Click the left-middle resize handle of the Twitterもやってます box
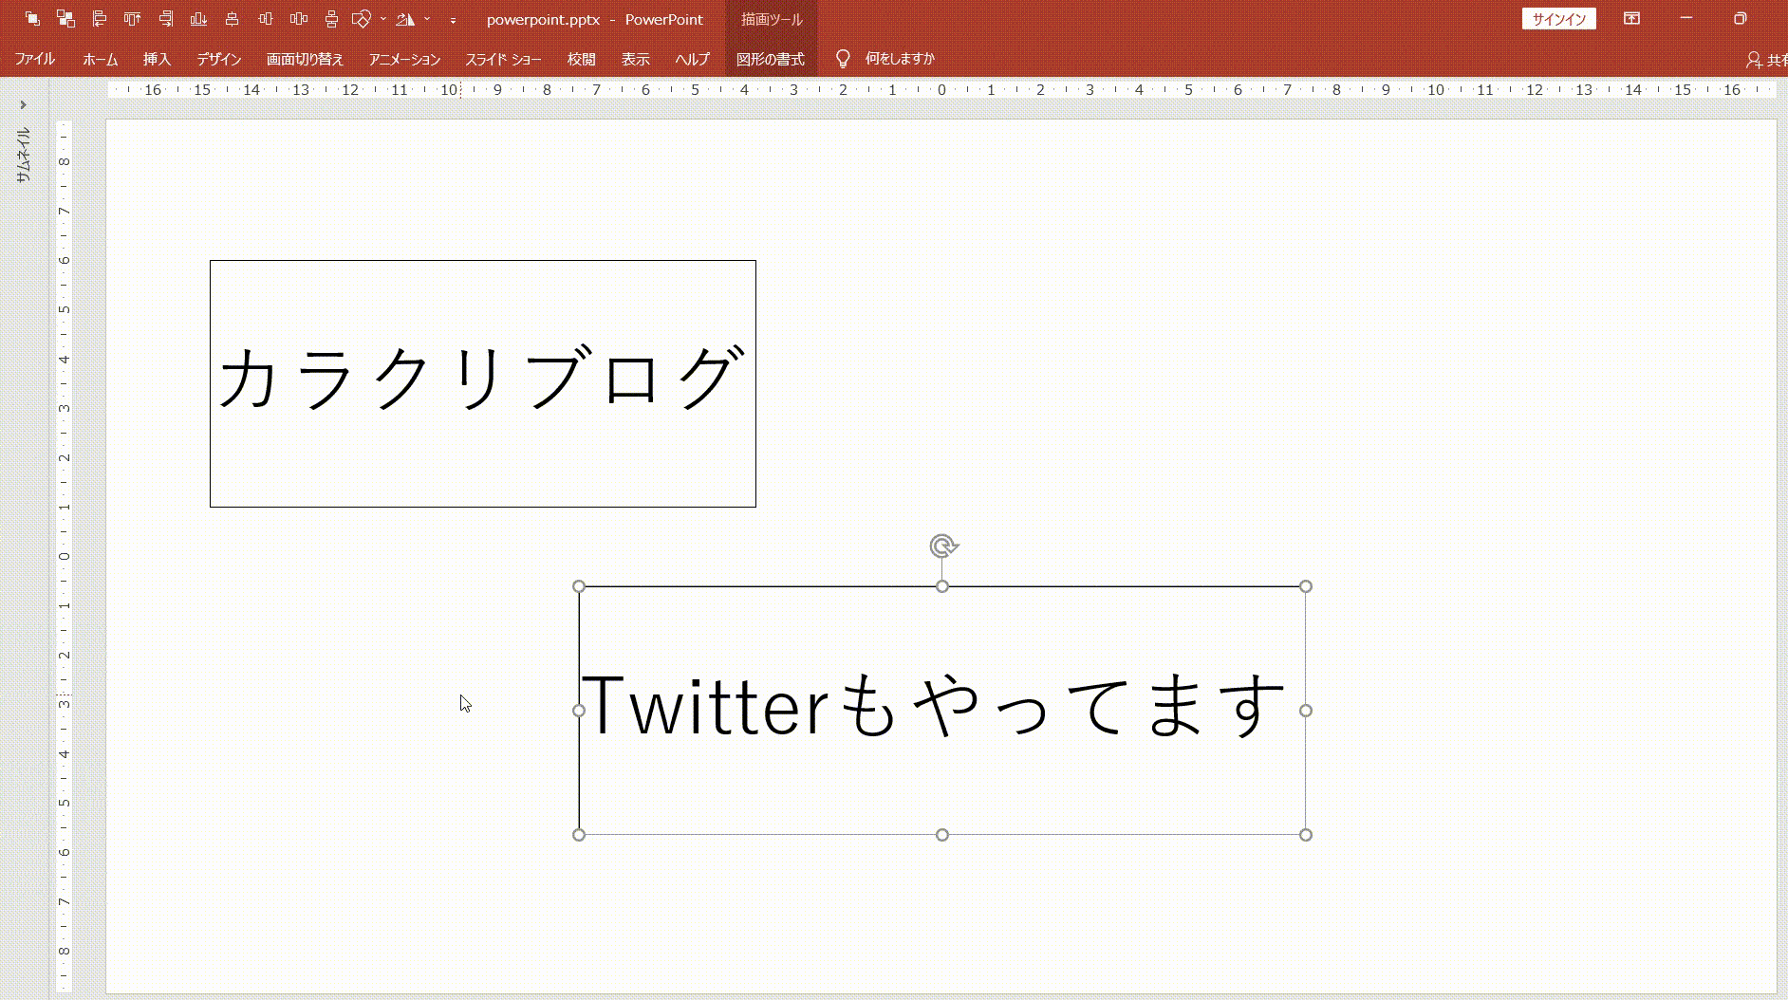Viewport: 1788px width, 1000px height. 579,711
